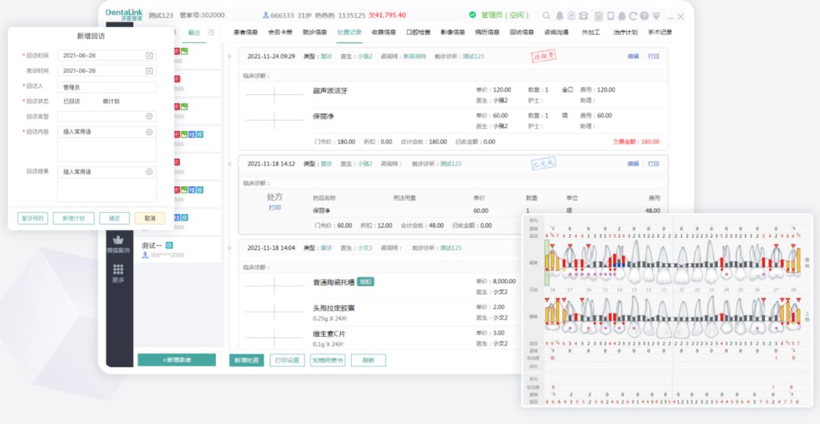Click 新增处置 button
This screenshot has width=820, height=424.
246,360
